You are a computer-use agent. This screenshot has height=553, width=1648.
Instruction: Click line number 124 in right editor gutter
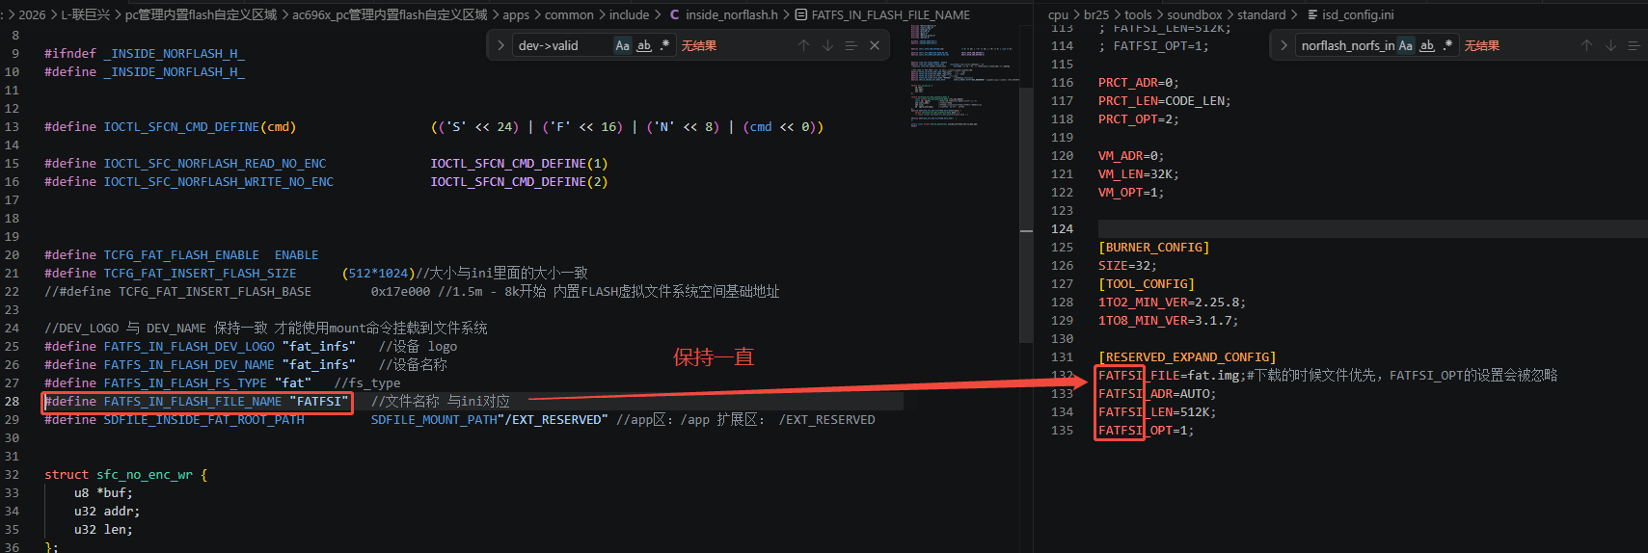[x=1062, y=228]
